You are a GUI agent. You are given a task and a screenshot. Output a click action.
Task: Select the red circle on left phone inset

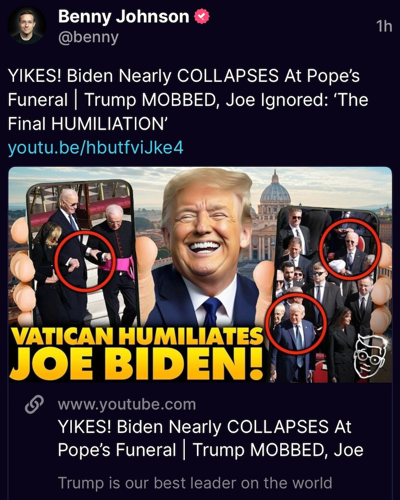84,261
